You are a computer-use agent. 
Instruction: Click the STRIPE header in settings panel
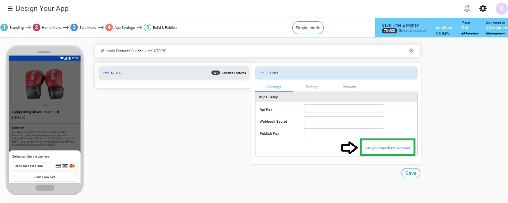point(336,73)
